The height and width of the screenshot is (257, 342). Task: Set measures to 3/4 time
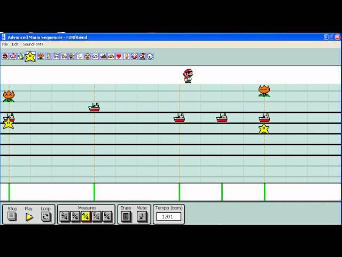tap(75, 216)
